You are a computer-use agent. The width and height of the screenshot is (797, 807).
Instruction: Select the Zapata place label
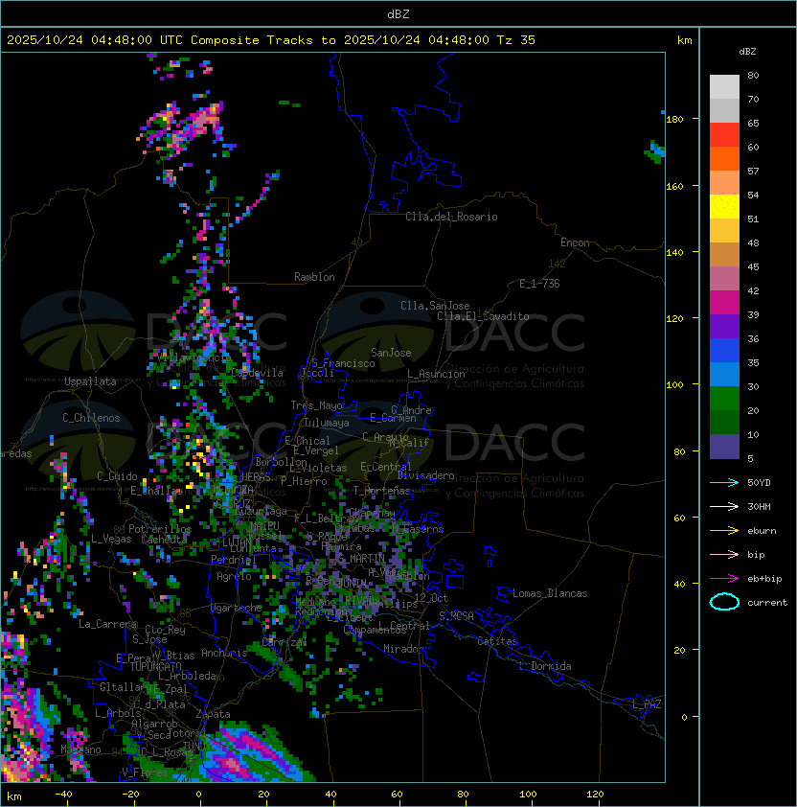(x=213, y=714)
